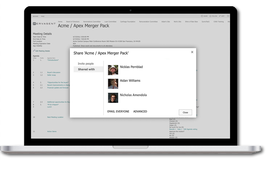Open Next Meeting Location agenda item

55,117
